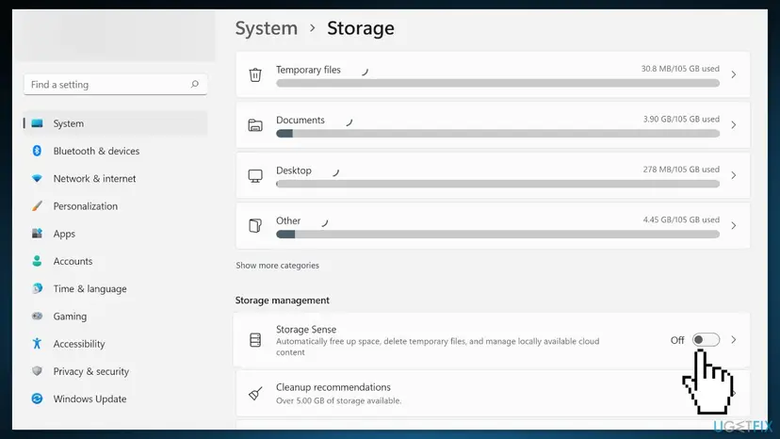This screenshot has width=780, height=439.
Task: Click the Storage page title
Action: [x=361, y=28]
